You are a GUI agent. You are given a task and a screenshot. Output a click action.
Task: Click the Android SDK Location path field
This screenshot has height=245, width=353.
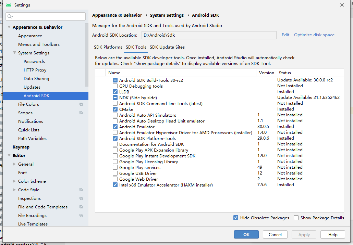click(x=209, y=35)
